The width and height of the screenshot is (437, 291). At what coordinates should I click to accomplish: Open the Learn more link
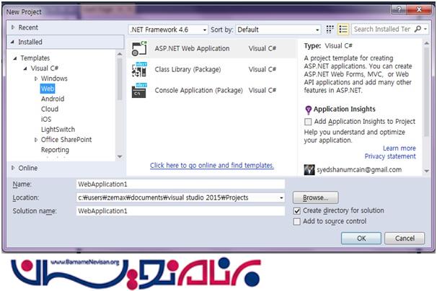click(x=399, y=148)
